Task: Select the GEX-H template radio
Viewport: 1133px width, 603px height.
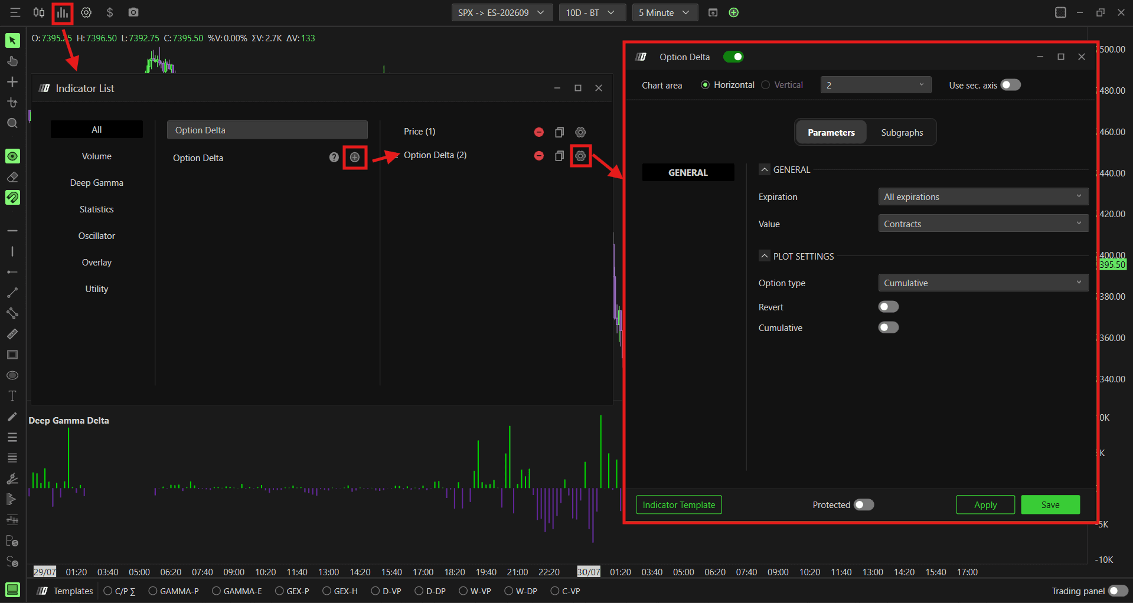Action: (x=326, y=591)
